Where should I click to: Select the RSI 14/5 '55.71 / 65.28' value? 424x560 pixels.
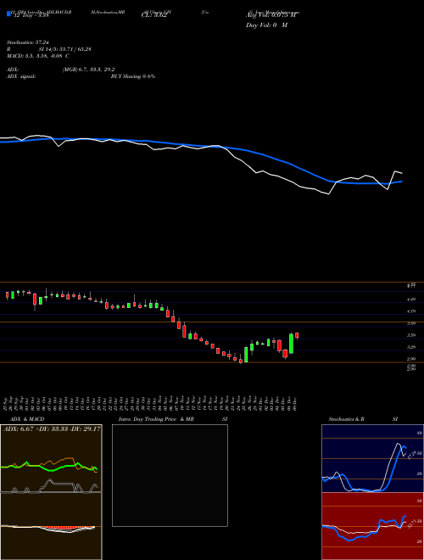click(74, 49)
